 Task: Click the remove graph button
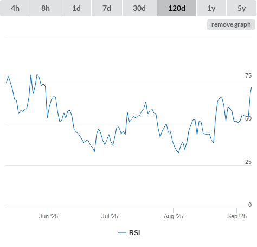click(x=231, y=24)
